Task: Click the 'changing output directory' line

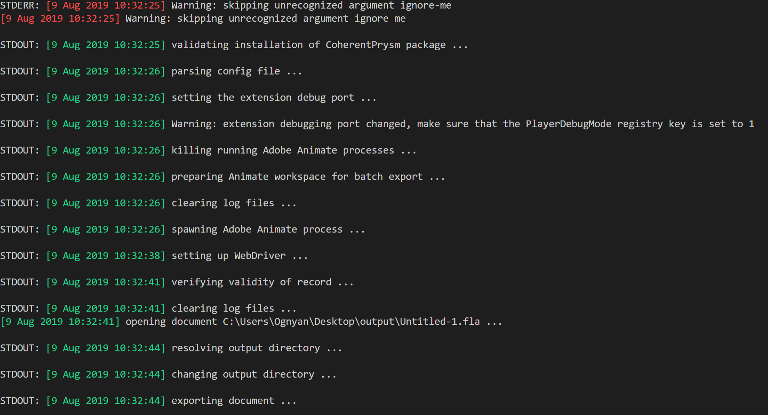Action: tap(168, 374)
